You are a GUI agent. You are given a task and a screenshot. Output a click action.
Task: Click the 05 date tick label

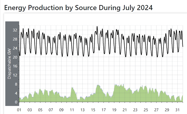coord(40,110)
